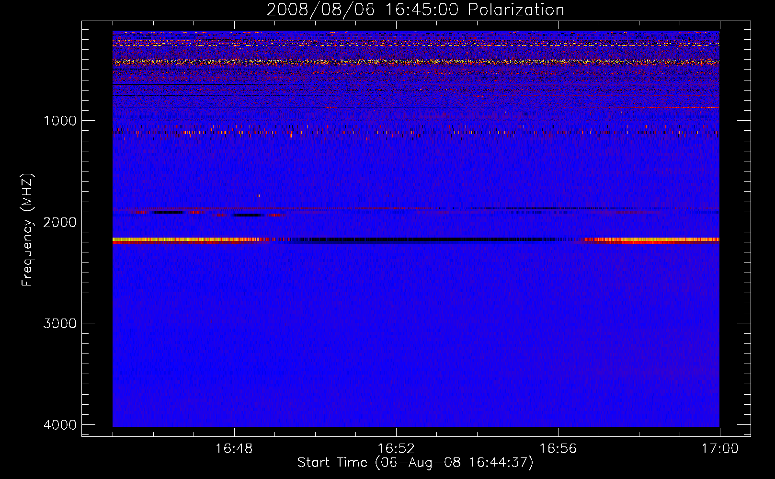Click the 16:48 time tick label

234,449
